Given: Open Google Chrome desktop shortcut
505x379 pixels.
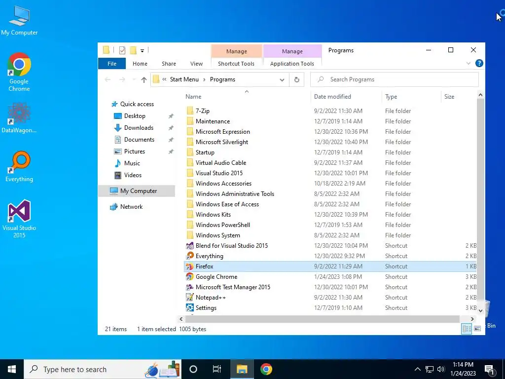Looking at the screenshot, I should click(x=19, y=72).
